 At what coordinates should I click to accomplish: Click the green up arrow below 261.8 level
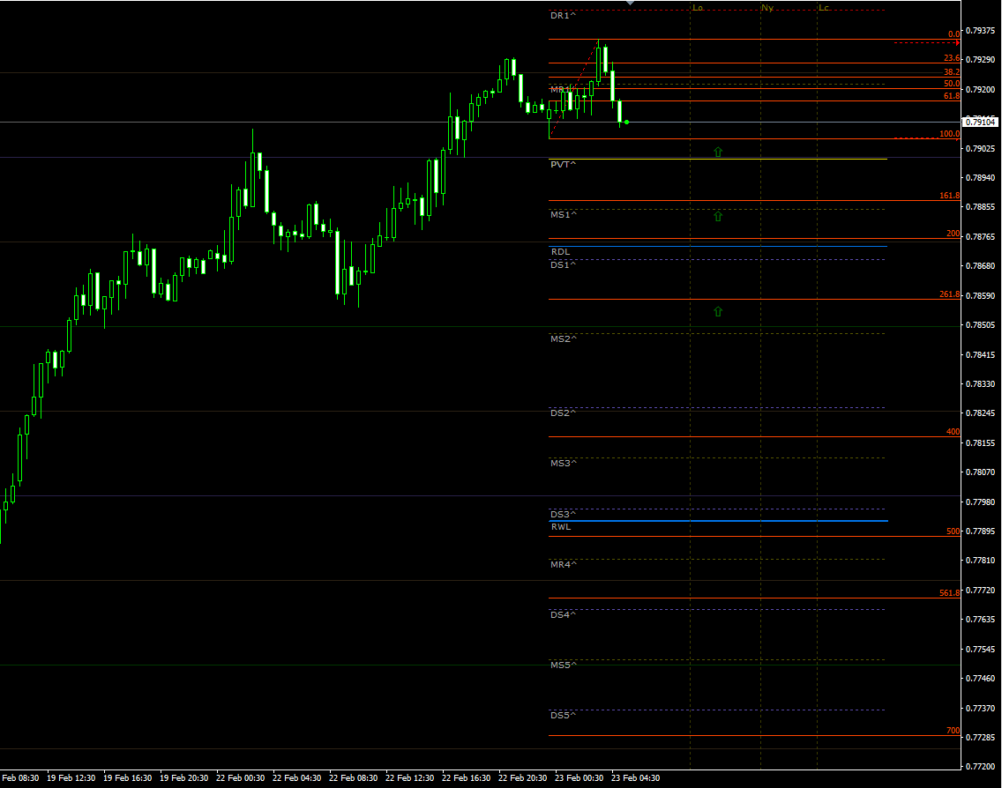tap(718, 312)
